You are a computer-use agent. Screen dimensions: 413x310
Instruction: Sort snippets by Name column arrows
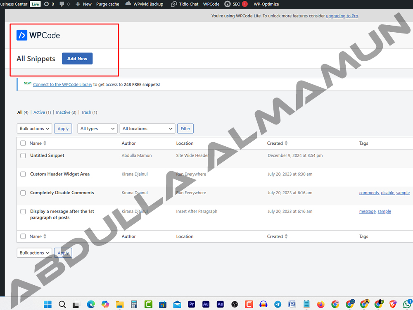point(45,143)
